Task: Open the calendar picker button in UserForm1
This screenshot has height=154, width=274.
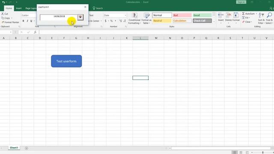Action: (80, 17)
